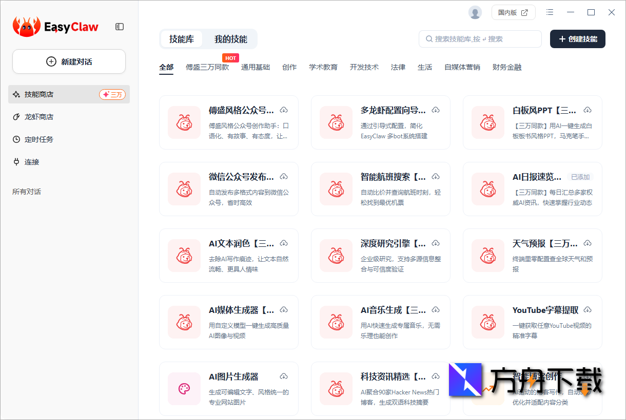The width and height of the screenshot is (626, 420).
Task: Open the user avatar at top right
Action: 475,12
